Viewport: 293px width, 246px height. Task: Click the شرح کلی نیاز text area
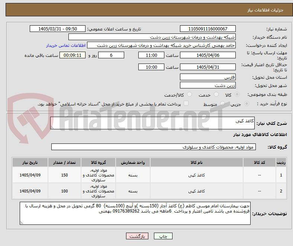[152, 123]
